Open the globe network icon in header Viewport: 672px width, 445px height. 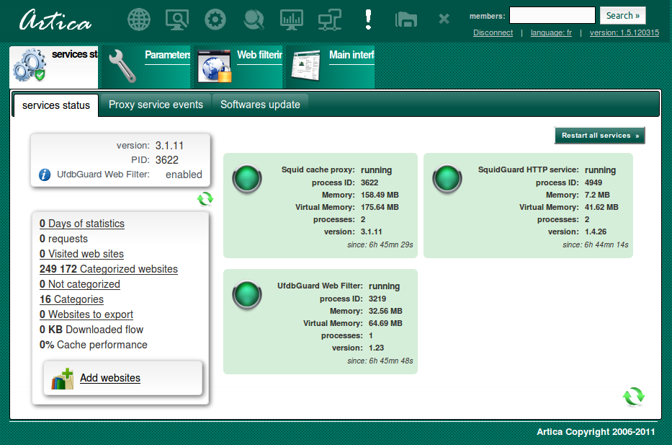[139, 19]
